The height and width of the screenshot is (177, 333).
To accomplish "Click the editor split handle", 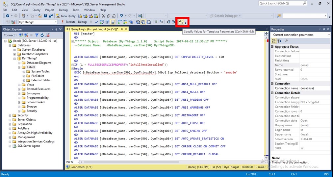I will click(x=266, y=34).
